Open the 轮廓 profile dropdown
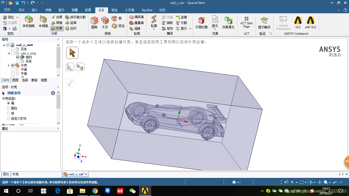This screenshot has height=196, width=349. click(154, 29)
